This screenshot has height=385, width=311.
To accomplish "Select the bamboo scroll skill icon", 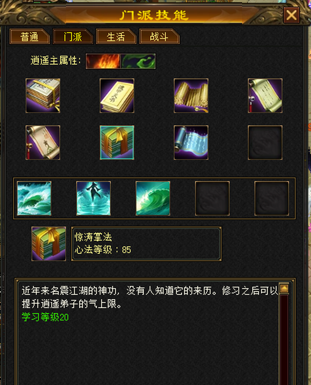I will click(x=191, y=96).
